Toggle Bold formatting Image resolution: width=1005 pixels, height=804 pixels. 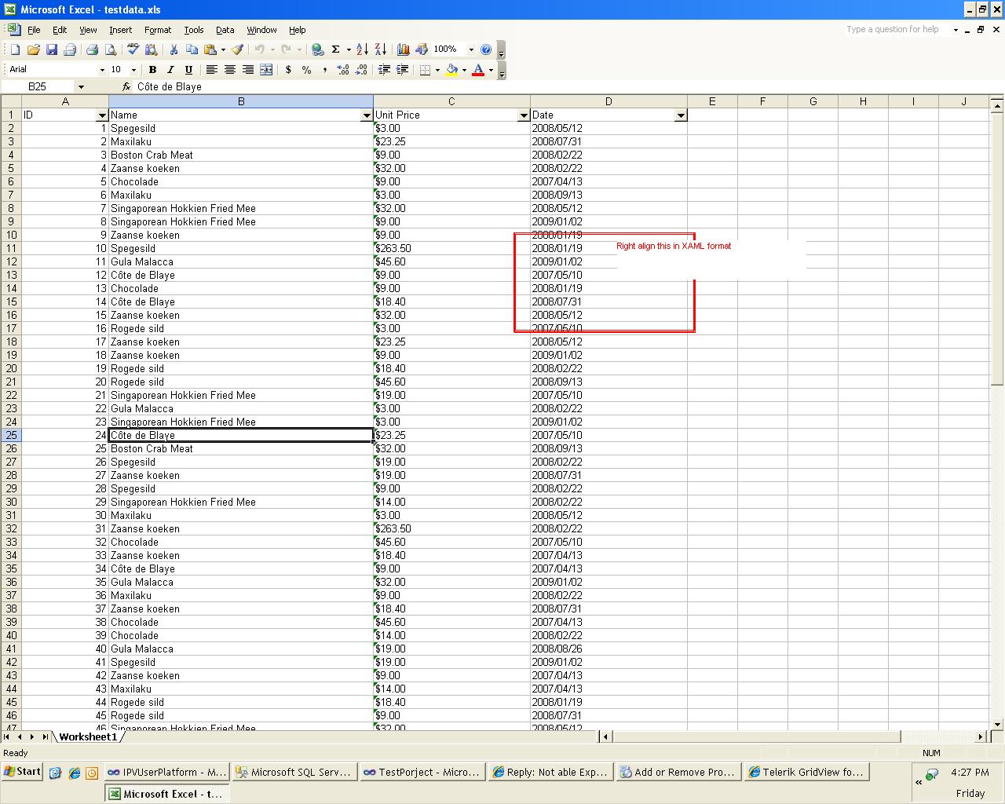152,70
